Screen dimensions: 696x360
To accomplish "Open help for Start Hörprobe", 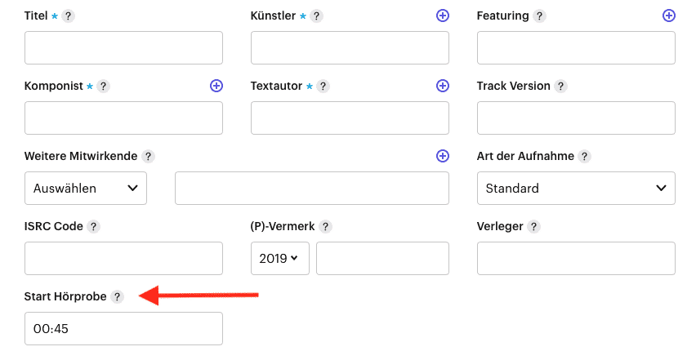I will click(117, 297).
